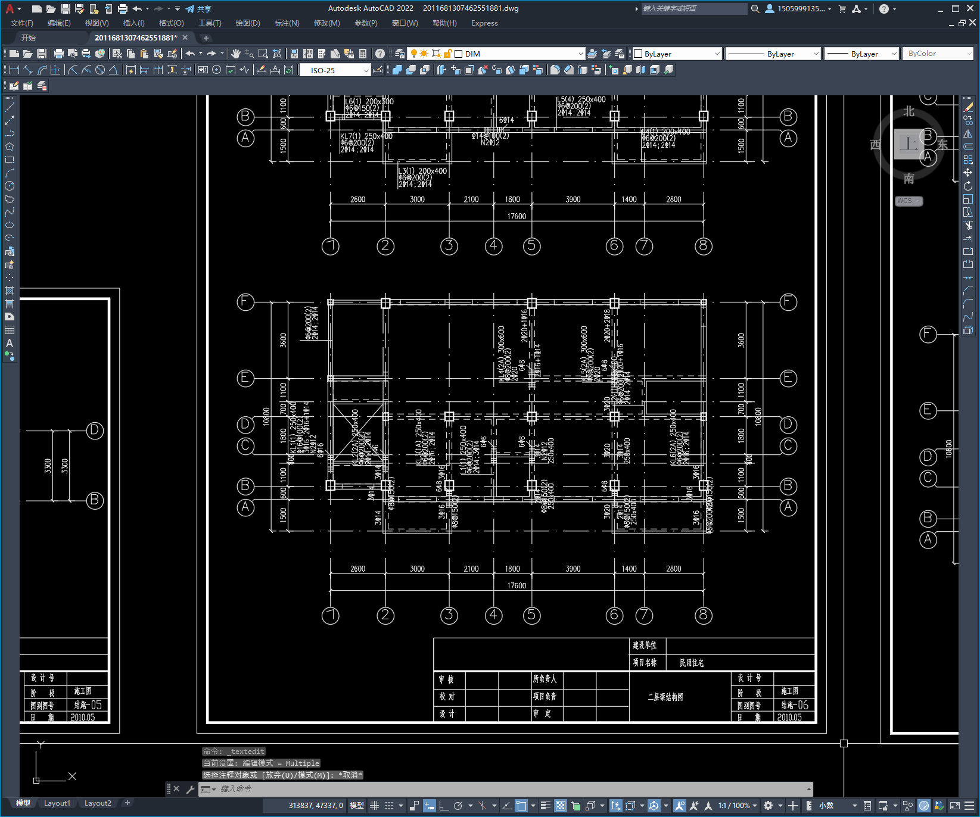
Task: Open the ISO-25 dimension style dropdown
Action: coord(366,70)
